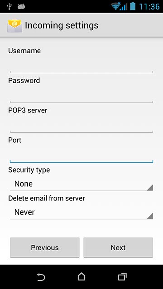Tap the Email envelope app icon
Viewport: 163px width, 289px height.
click(x=14, y=25)
